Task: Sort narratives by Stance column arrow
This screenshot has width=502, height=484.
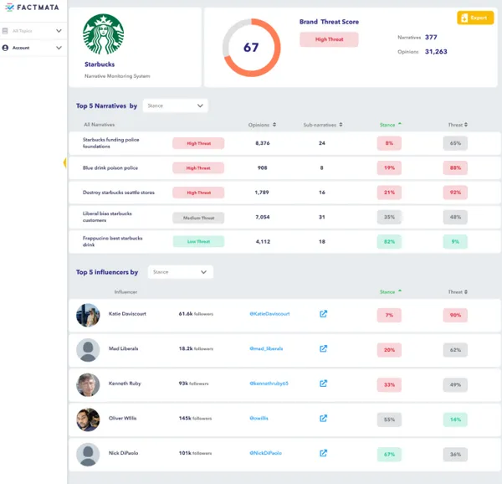Action: click(400, 124)
